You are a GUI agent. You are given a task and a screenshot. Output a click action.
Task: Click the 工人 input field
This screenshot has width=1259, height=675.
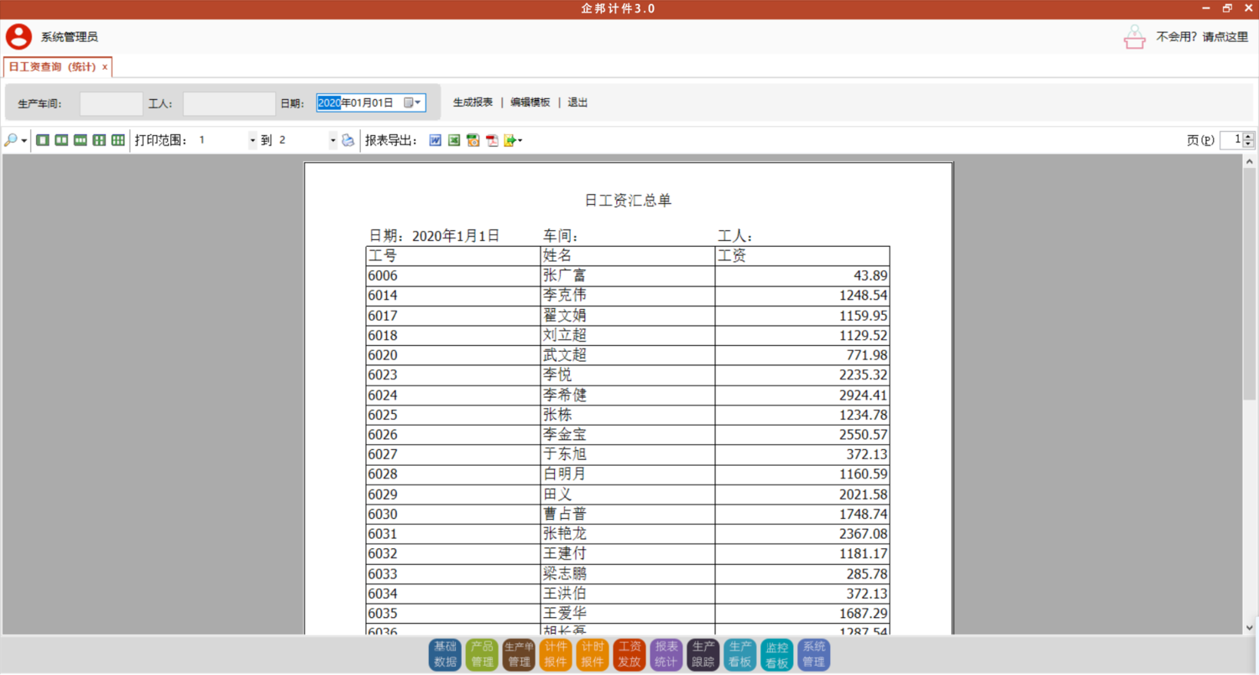coord(229,103)
